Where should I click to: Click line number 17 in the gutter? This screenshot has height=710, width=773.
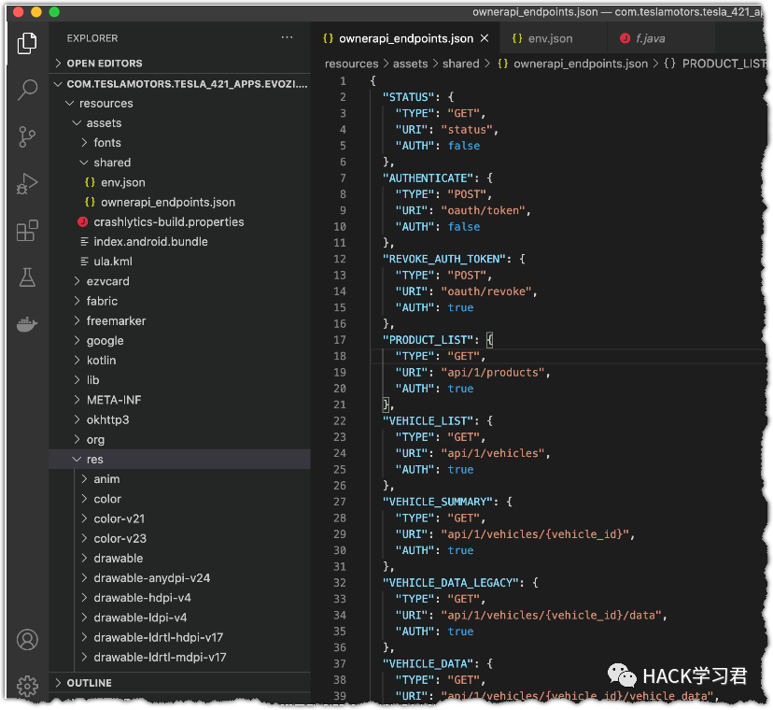click(x=340, y=339)
